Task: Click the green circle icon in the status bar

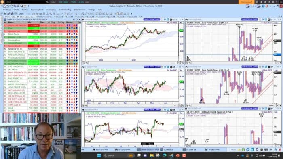Action: click(243, 150)
